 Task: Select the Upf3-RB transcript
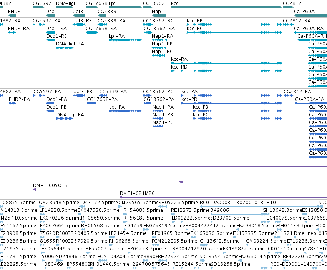(x=79, y=25)
